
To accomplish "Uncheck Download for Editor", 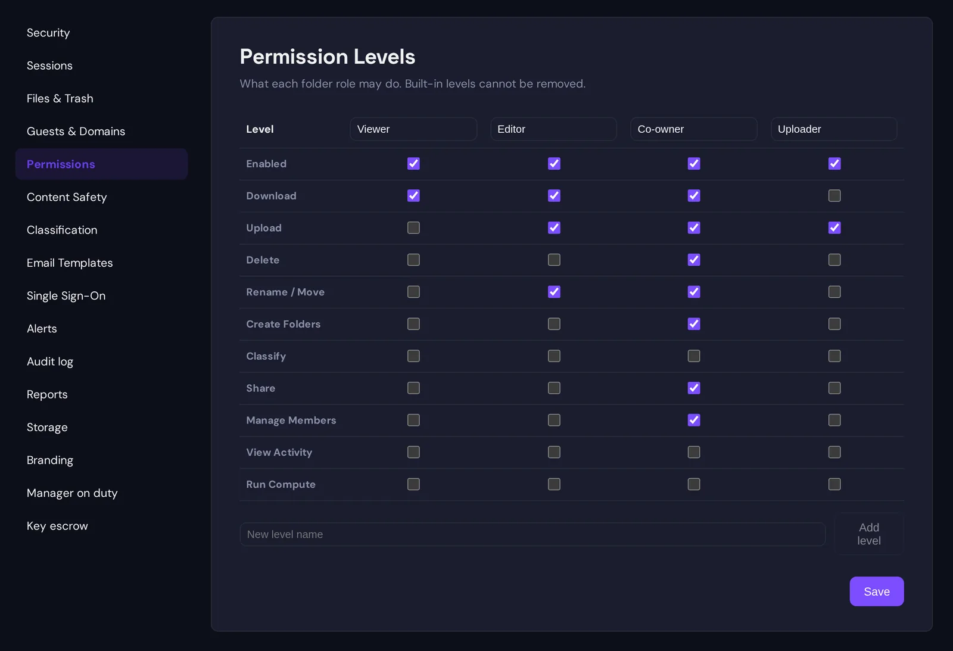I will point(554,196).
